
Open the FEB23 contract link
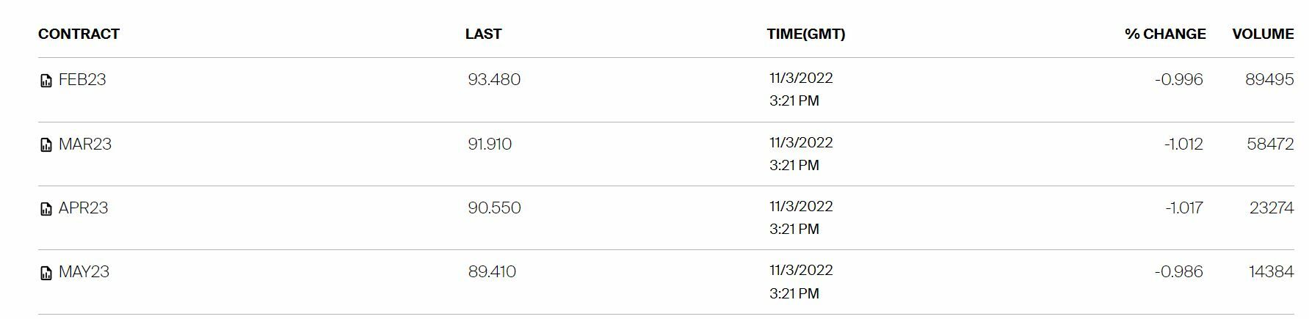82,79
